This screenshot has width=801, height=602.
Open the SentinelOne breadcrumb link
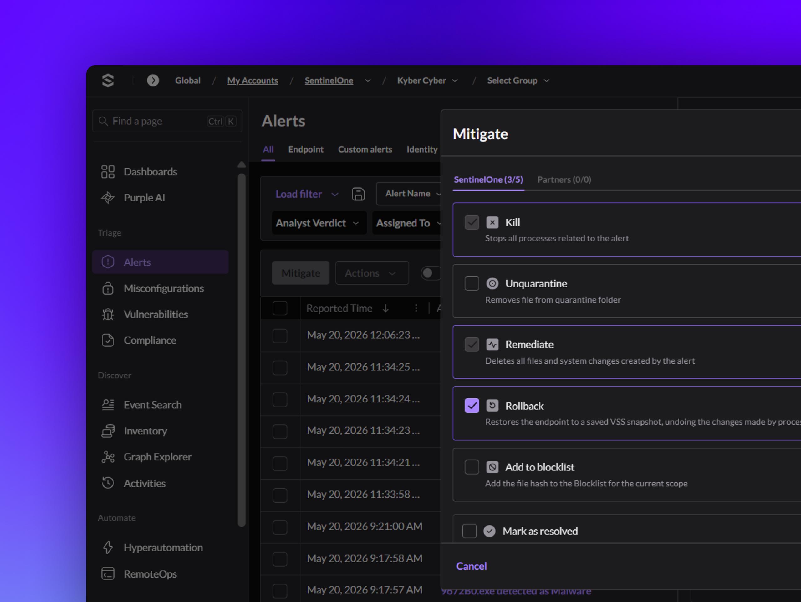[329, 80]
